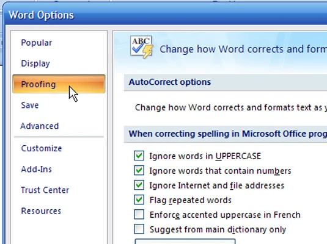Open the Add-Ins category
The image size is (327, 244).
pyautogui.click(x=36, y=169)
